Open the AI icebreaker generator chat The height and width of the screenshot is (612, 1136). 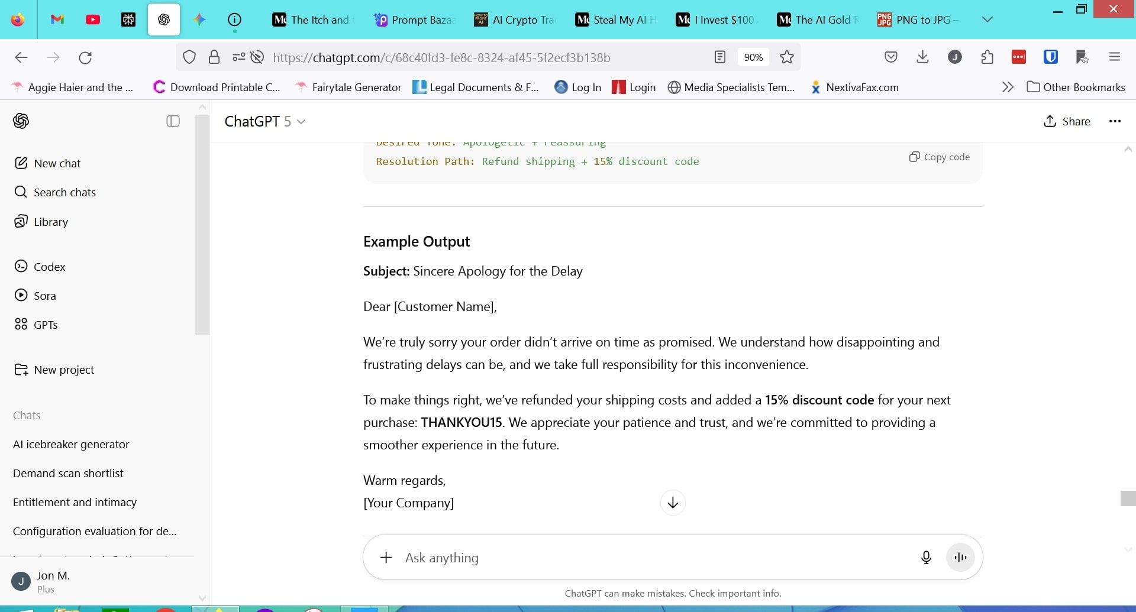(71, 444)
